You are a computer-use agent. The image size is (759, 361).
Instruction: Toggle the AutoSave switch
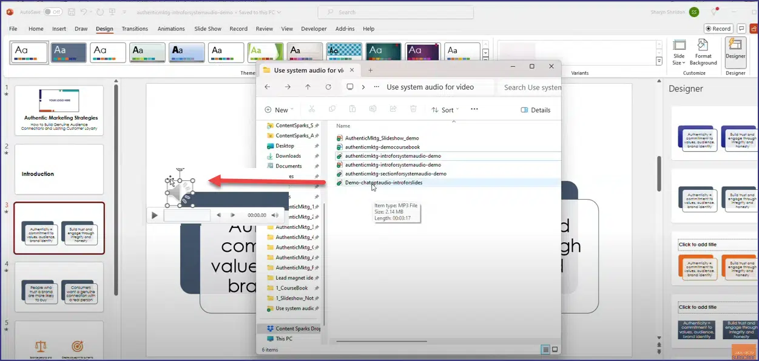pos(53,12)
